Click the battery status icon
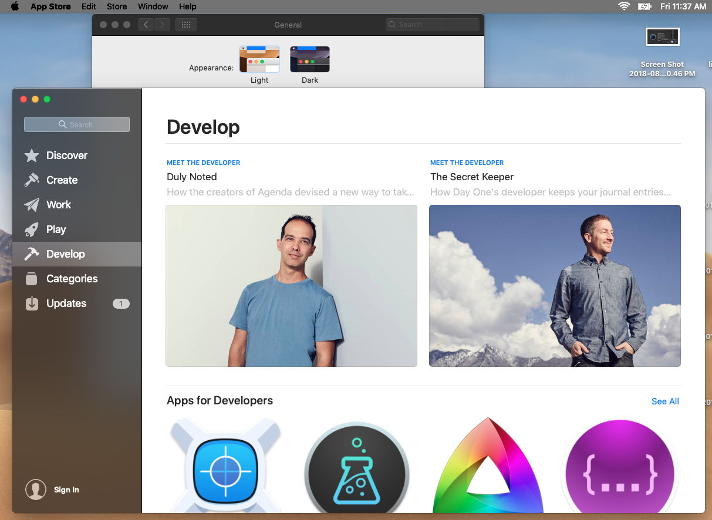The width and height of the screenshot is (712, 520). pos(644,6)
